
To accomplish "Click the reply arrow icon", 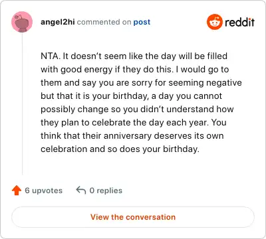I will (x=81, y=190).
